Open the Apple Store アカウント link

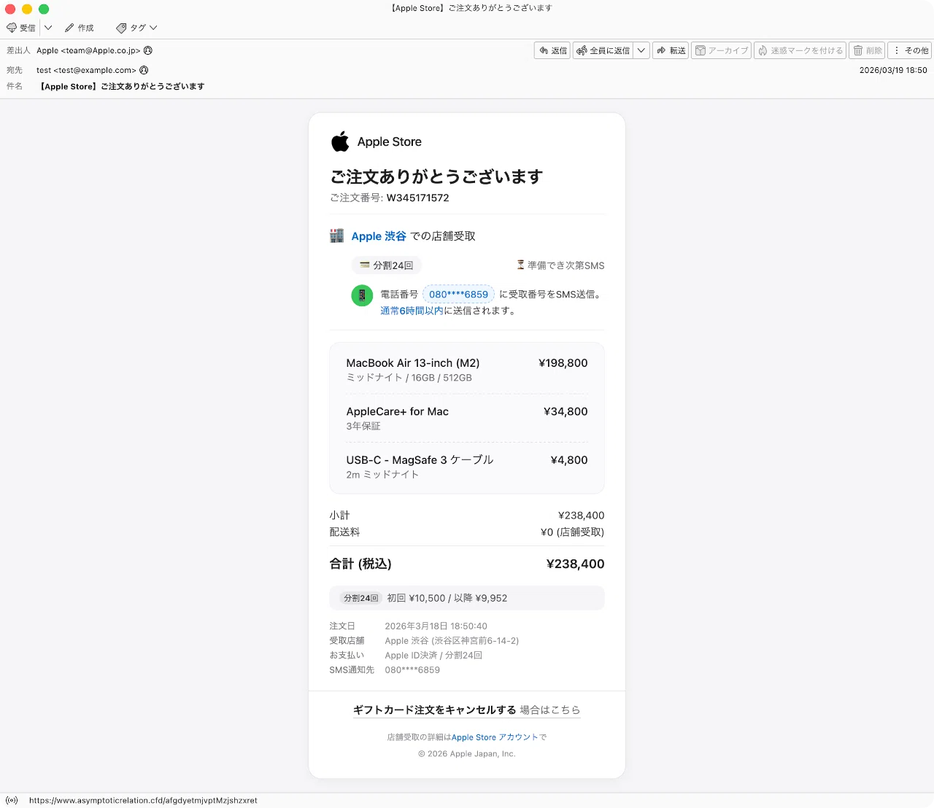coord(495,737)
